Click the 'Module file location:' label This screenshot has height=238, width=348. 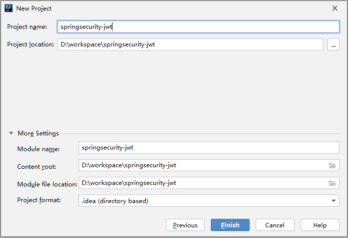(47, 184)
